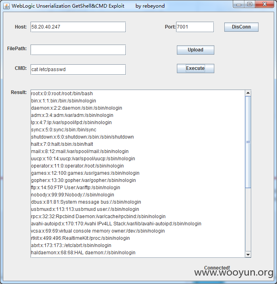The width and height of the screenshot is (277, 284).
Task: Click the adm:x:3:4 result line
Action: pos(72,115)
